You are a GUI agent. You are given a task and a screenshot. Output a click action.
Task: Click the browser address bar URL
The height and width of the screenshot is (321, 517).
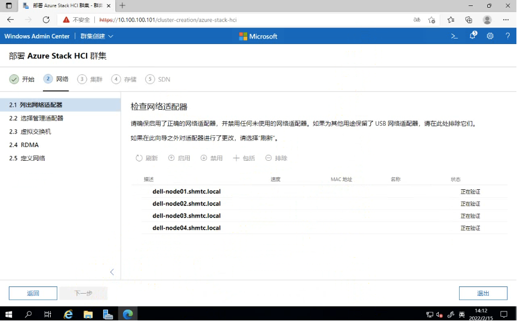point(168,20)
